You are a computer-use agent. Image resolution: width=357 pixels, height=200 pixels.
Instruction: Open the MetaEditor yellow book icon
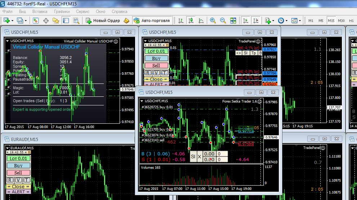click(126, 21)
